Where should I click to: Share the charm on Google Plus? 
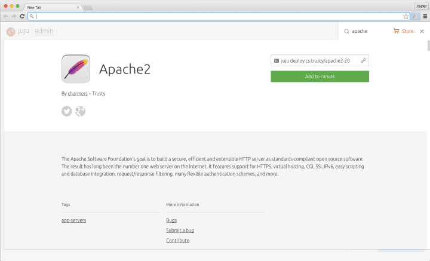point(81,111)
